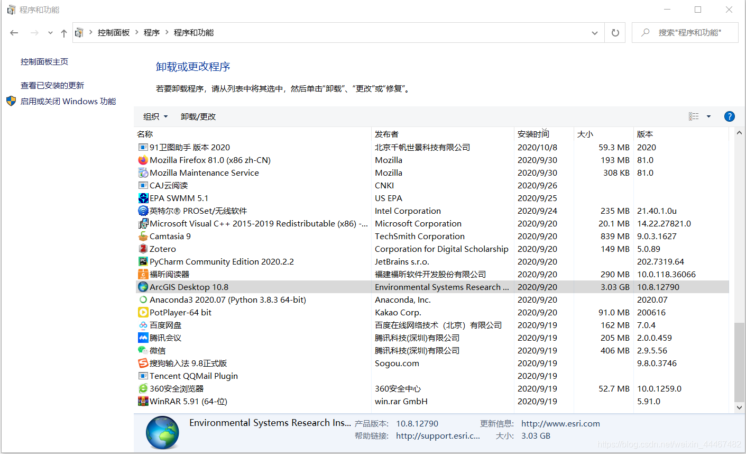This screenshot has height=454, width=746.
Task: Click publisher Kakao Corp. cell
Action: 398,312
